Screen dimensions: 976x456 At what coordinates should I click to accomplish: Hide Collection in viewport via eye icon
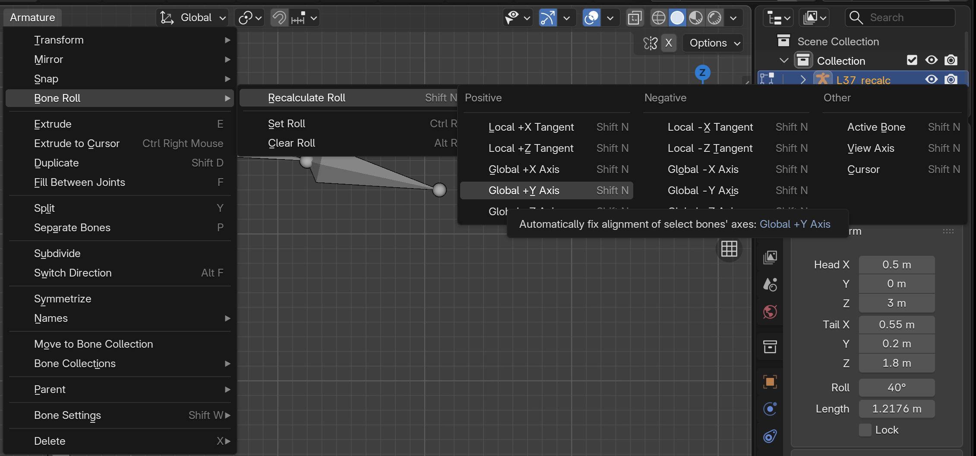coord(931,60)
